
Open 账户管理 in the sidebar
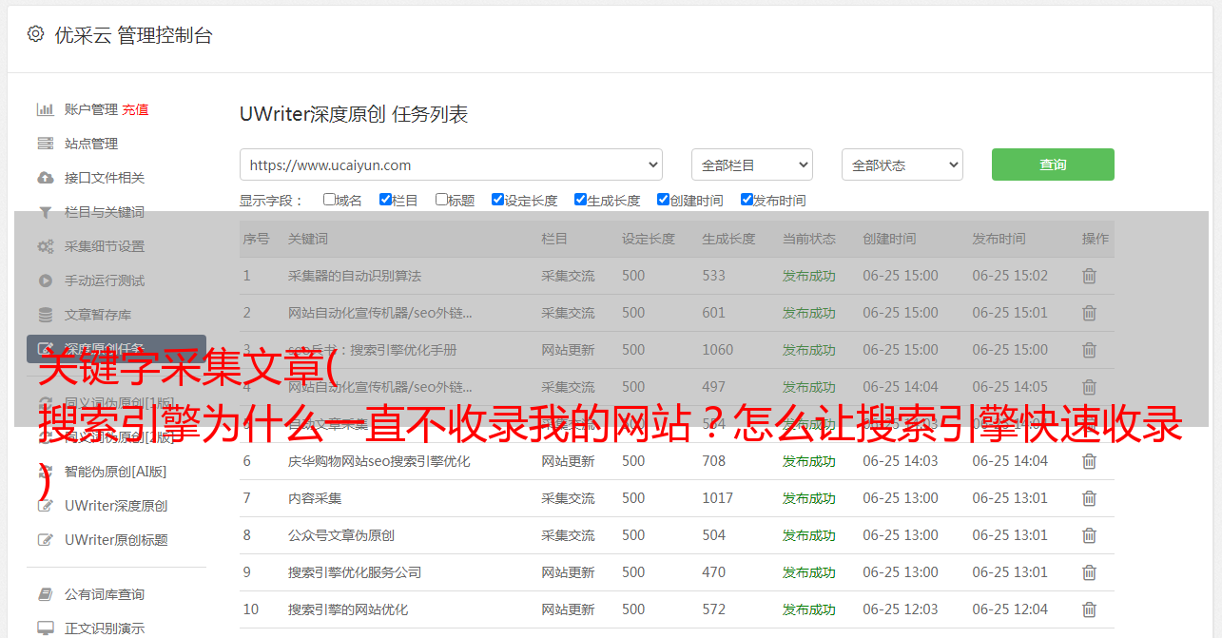[91, 109]
